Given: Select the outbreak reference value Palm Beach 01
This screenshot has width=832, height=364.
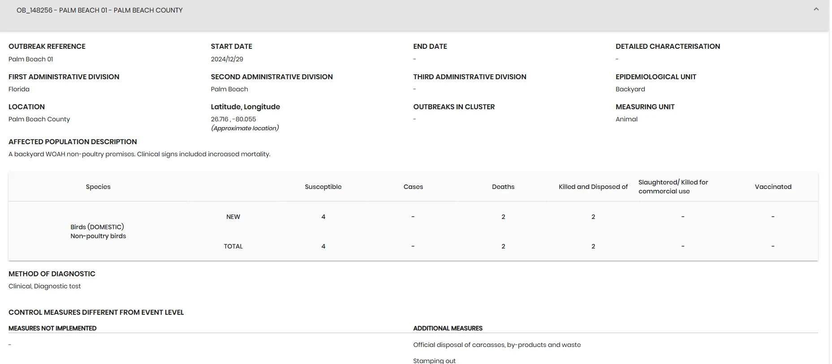Looking at the screenshot, I should (31, 59).
